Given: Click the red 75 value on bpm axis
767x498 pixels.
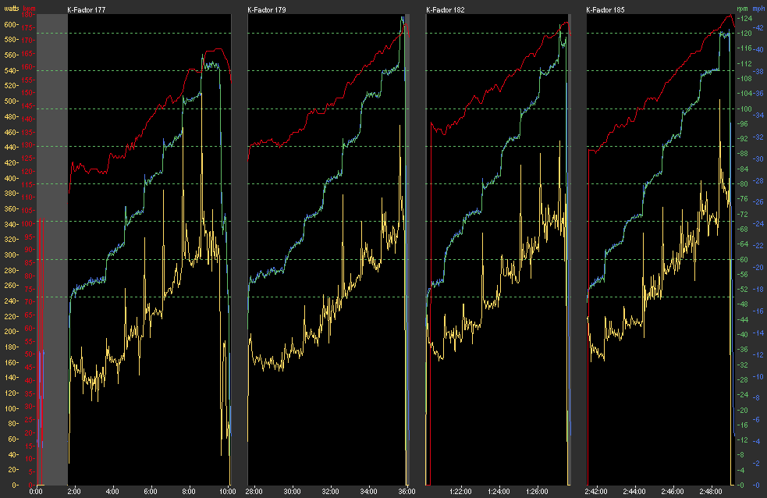Looking at the screenshot, I should coord(30,289).
